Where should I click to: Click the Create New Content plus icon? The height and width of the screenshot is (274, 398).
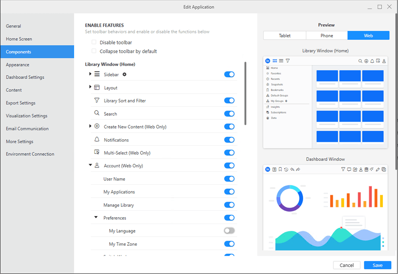coord(97,126)
